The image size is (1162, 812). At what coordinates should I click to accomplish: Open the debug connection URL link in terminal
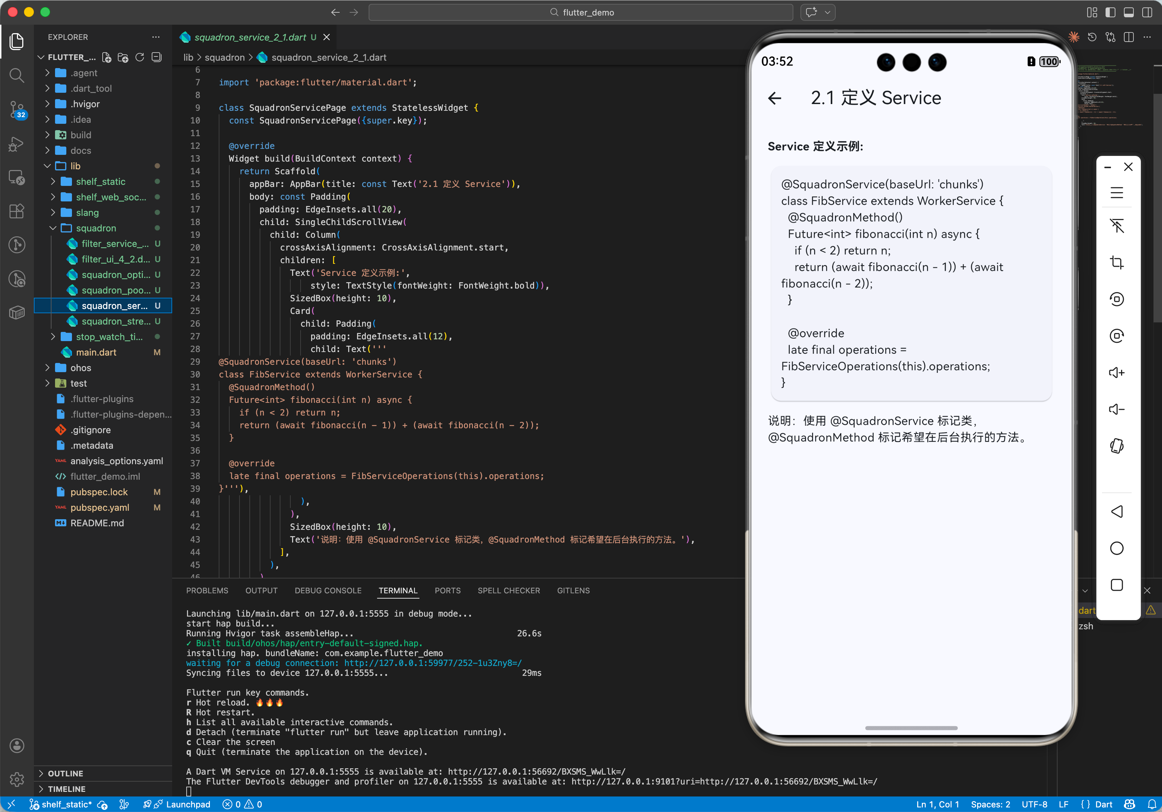click(x=433, y=663)
